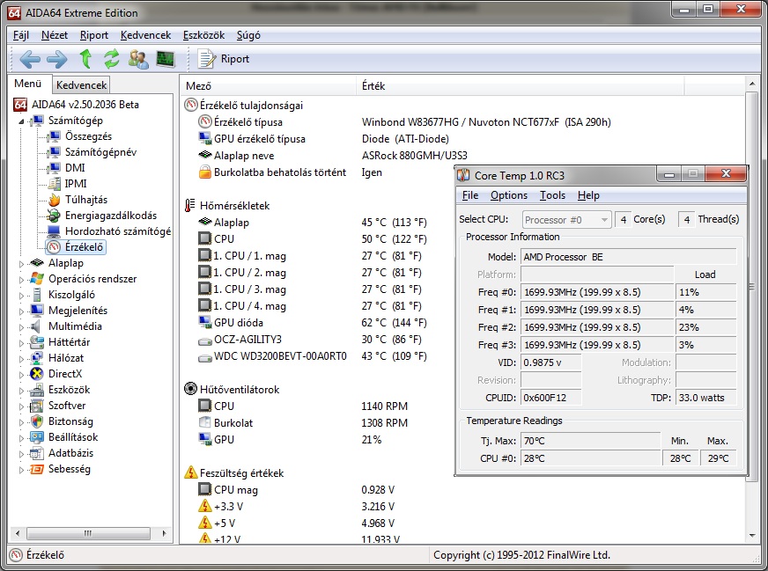Click the vertical scrollbar down arrow
The height and width of the screenshot is (571, 768).
pos(752,536)
